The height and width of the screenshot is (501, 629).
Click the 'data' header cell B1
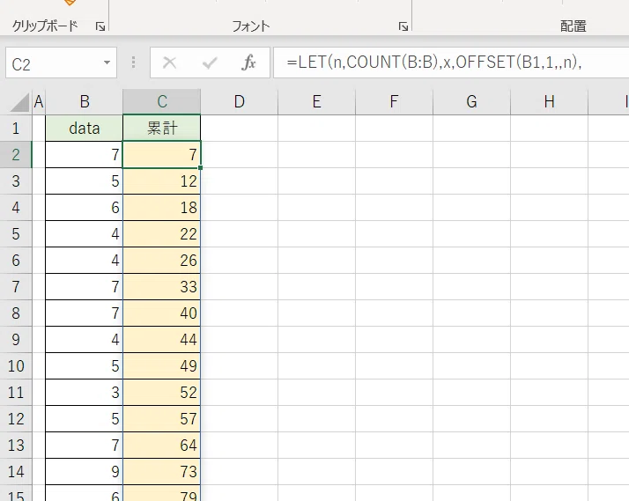click(85, 129)
